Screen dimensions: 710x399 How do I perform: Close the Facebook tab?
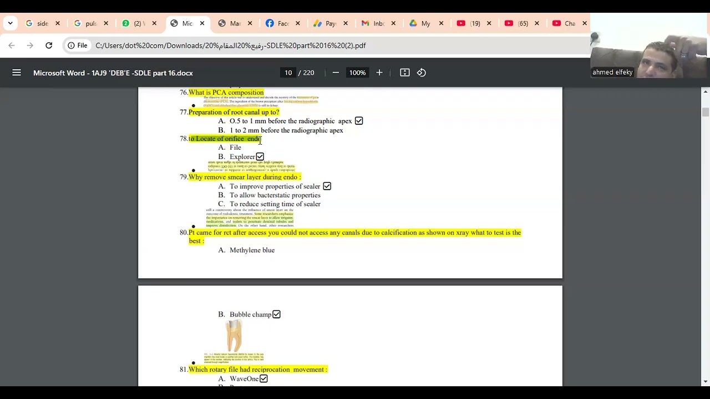point(298,23)
